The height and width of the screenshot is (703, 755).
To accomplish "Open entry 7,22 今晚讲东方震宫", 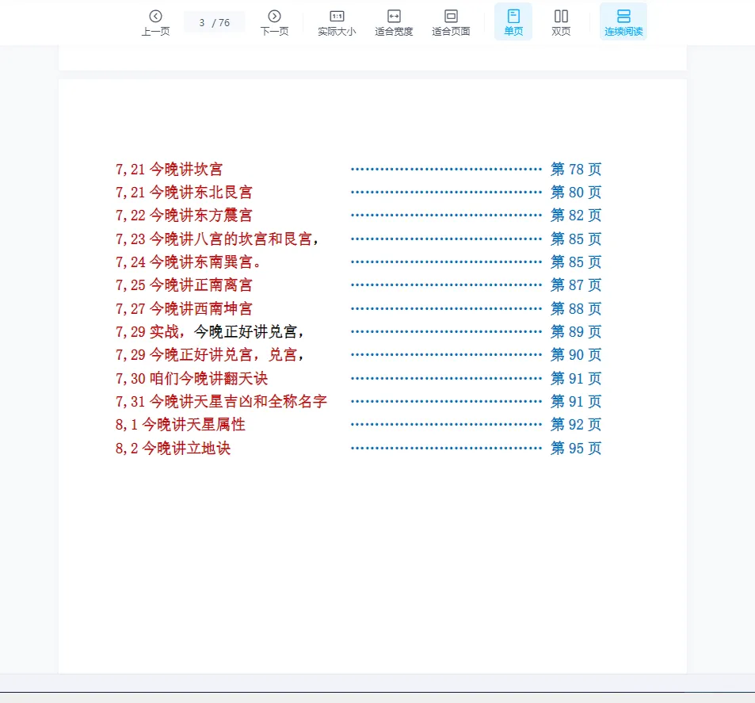I will click(184, 216).
